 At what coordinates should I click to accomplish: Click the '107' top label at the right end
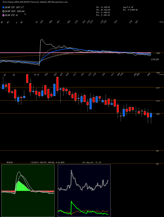coord(137,22)
